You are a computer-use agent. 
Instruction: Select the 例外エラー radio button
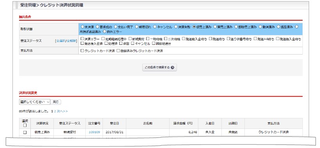tap(104, 32)
